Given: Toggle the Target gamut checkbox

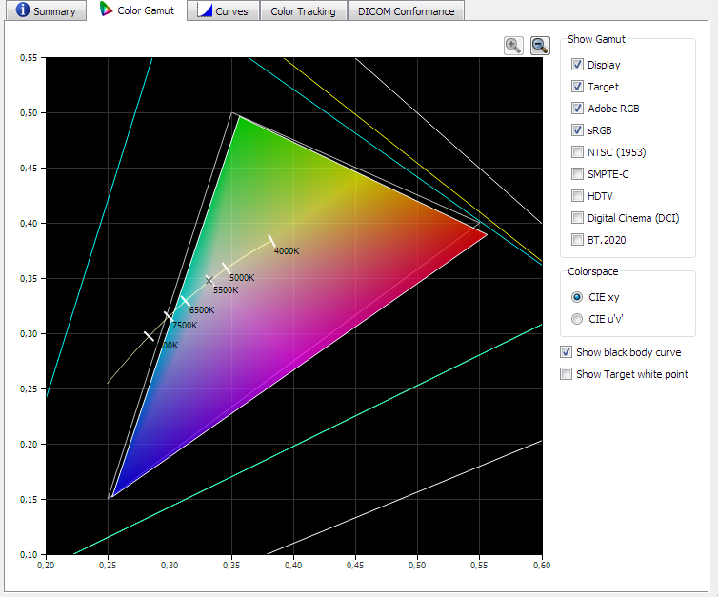Looking at the screenshot, I should coord(577,87).
